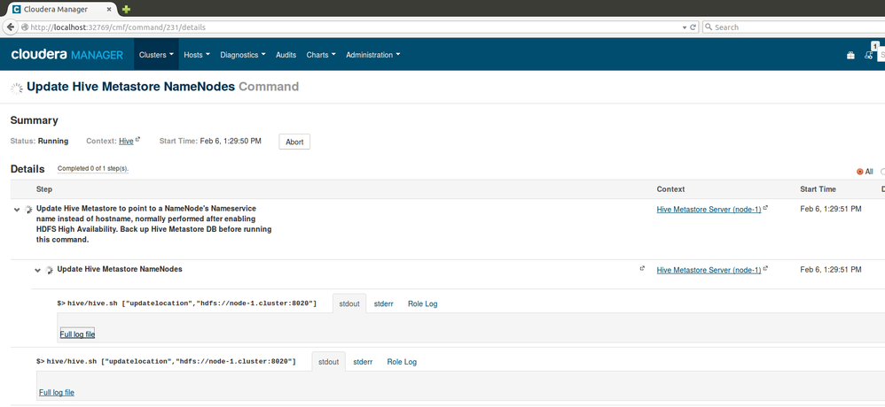Screen dimensions: 885x407
Task: Click the Context column header
Action: pyautogui.click(x=670, y=189)
